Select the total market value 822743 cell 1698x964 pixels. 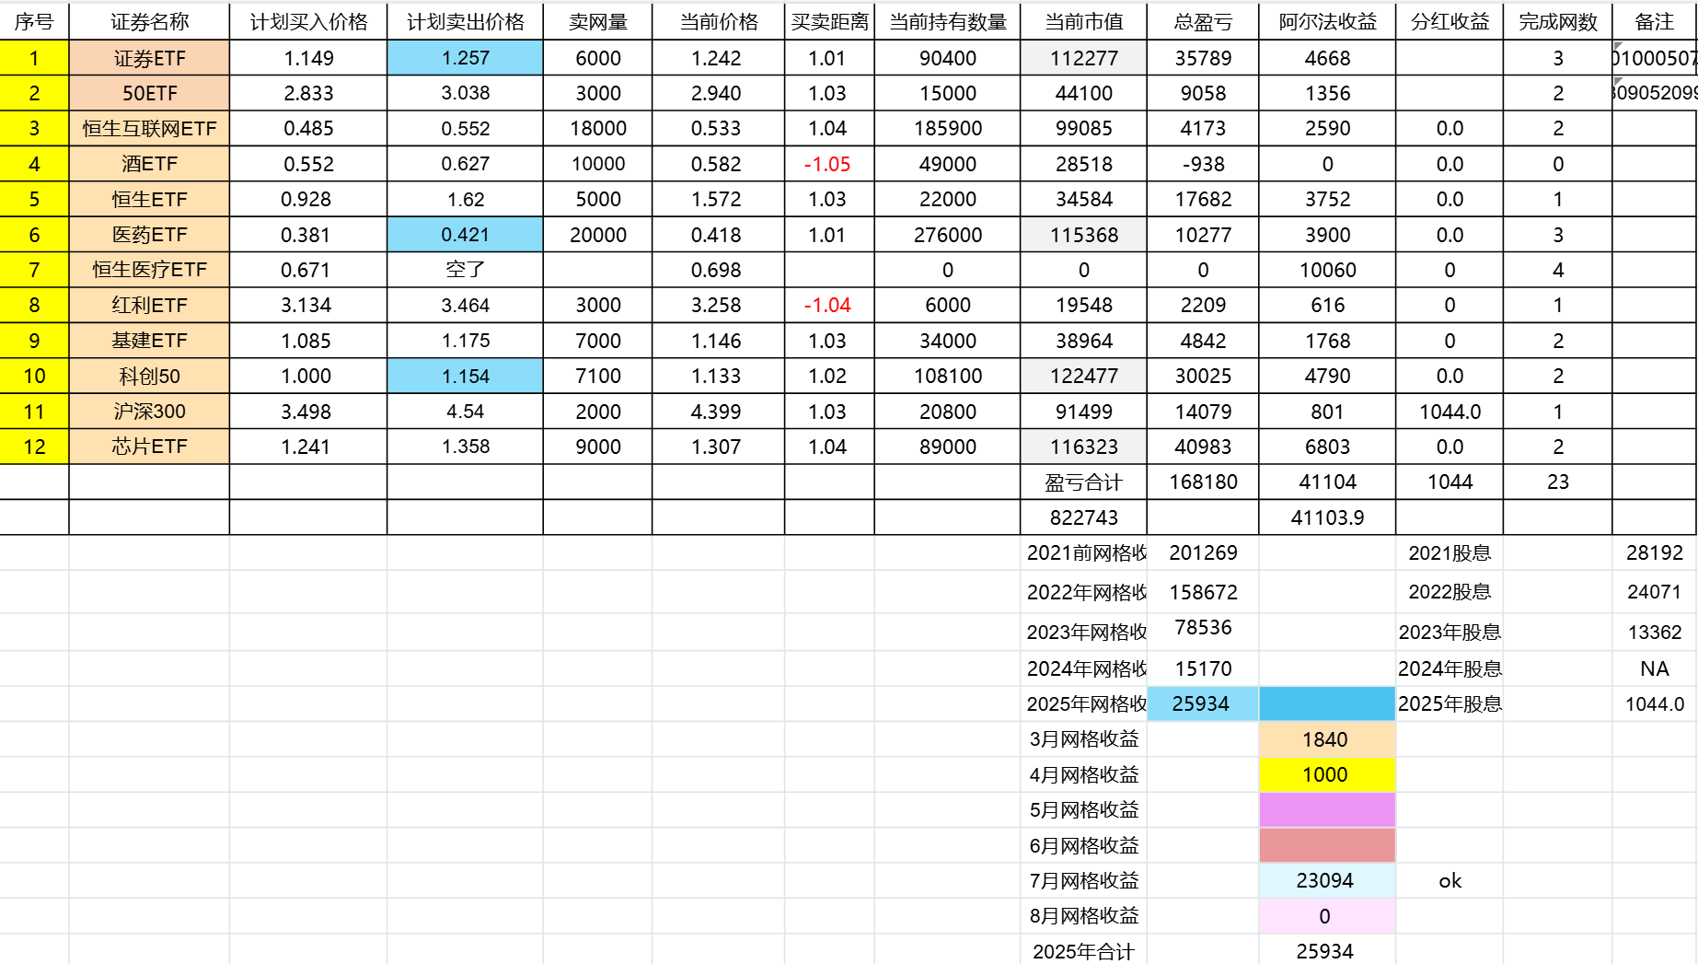coord(1083,517)
